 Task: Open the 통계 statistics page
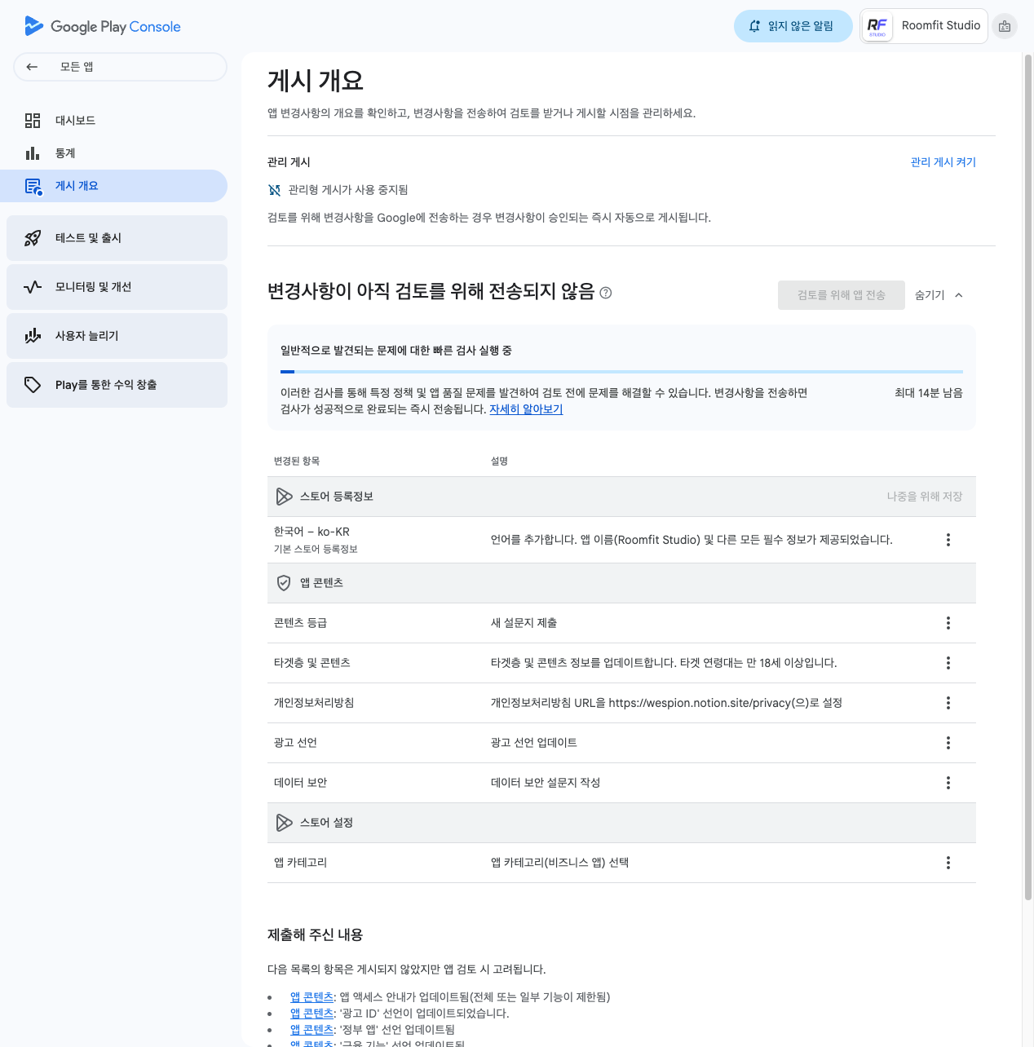65,153
